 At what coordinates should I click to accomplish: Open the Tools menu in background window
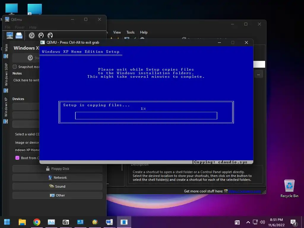(131, 32)
